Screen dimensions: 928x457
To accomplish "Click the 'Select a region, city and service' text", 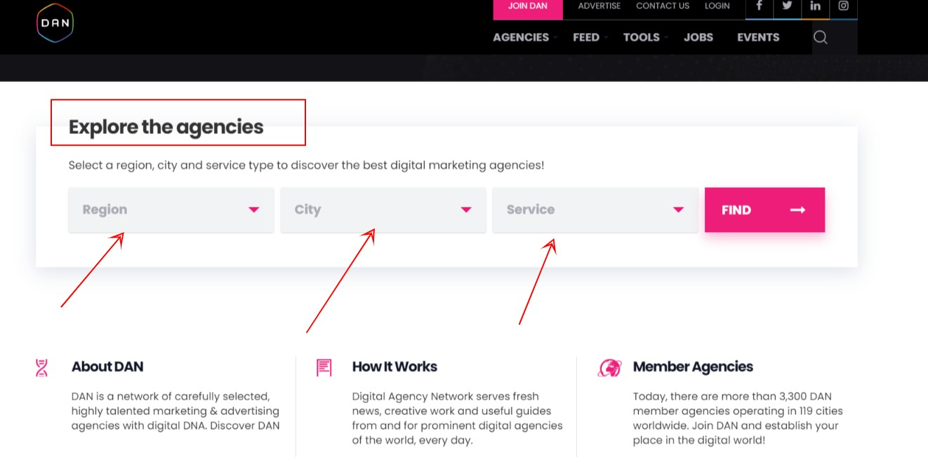I will (306, 165).
